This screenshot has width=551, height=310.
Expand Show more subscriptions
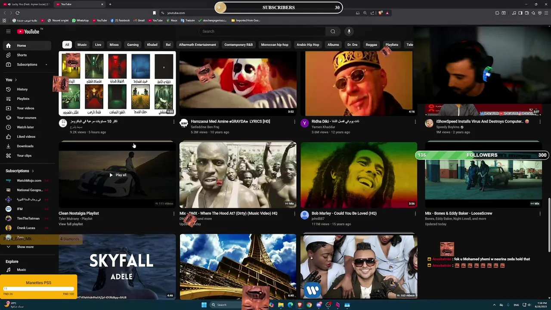pyautogui.click(x=28, y=247)
